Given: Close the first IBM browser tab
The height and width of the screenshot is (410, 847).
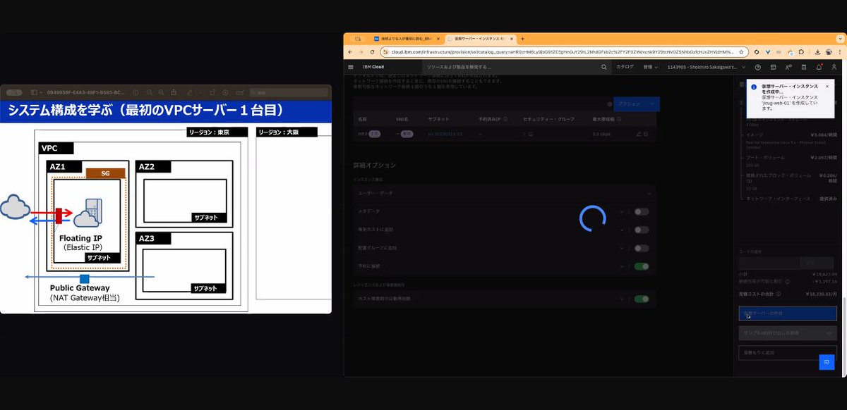Looking at the screenshot, I should pos(438,38).
